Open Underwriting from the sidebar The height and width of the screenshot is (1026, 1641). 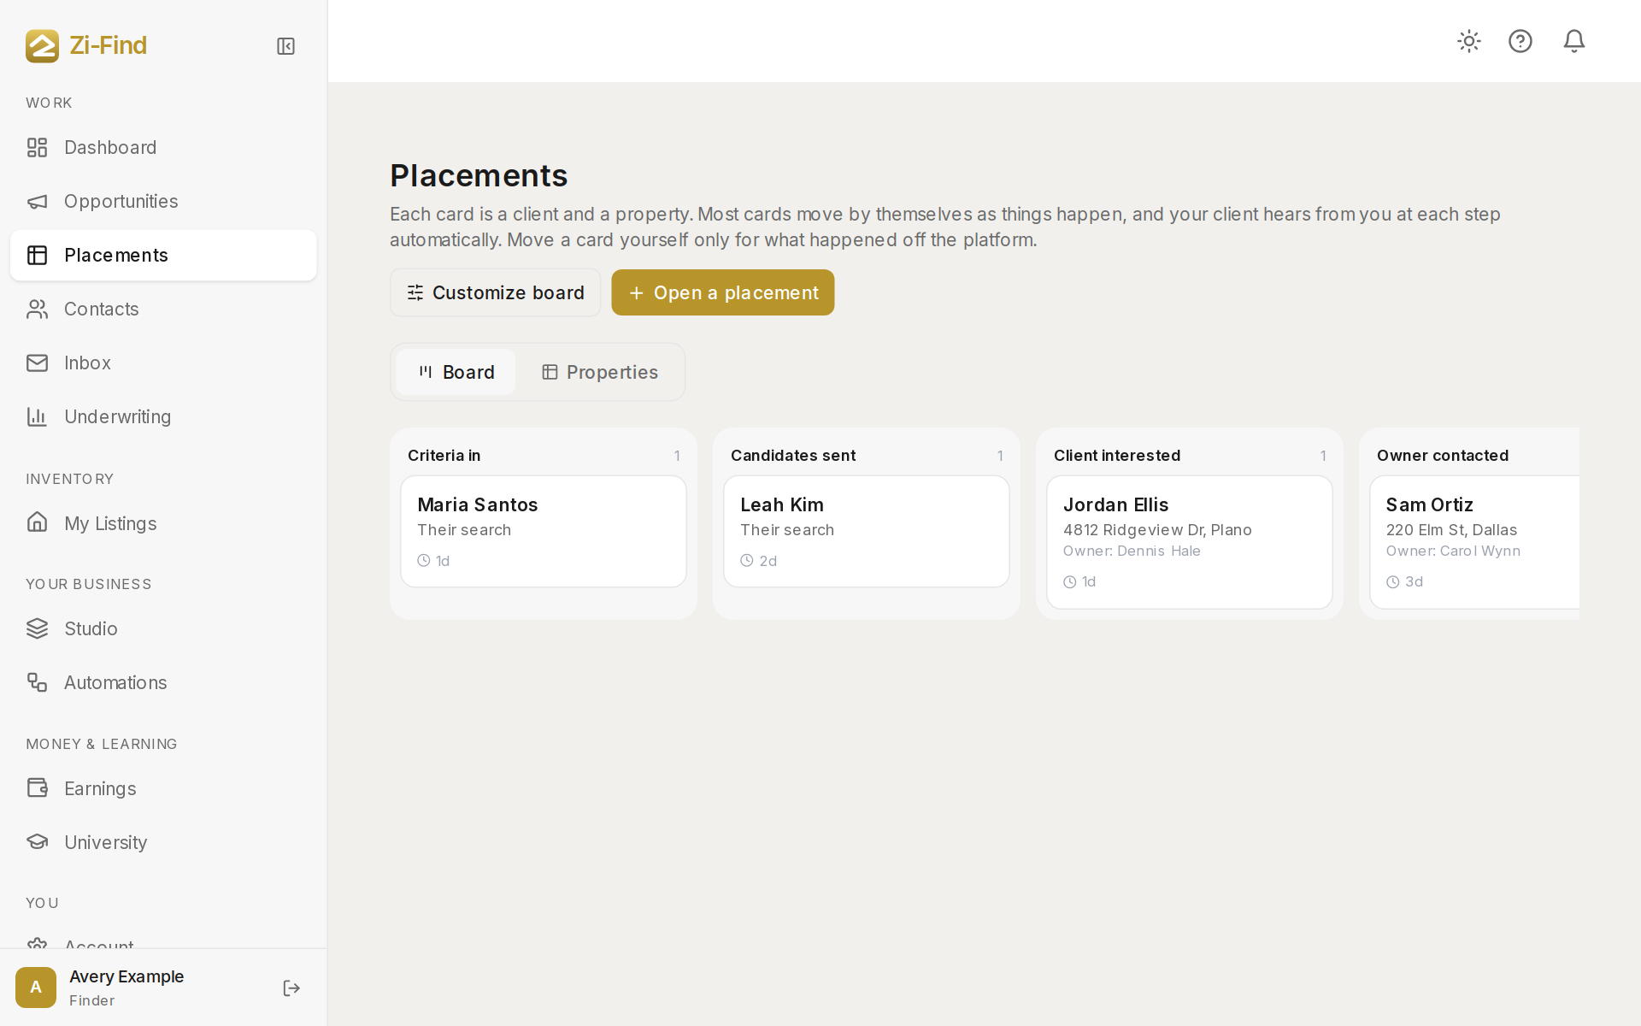[163, 417]
